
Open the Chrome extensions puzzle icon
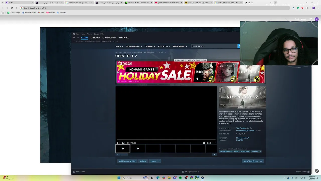(x=307, y=8)
